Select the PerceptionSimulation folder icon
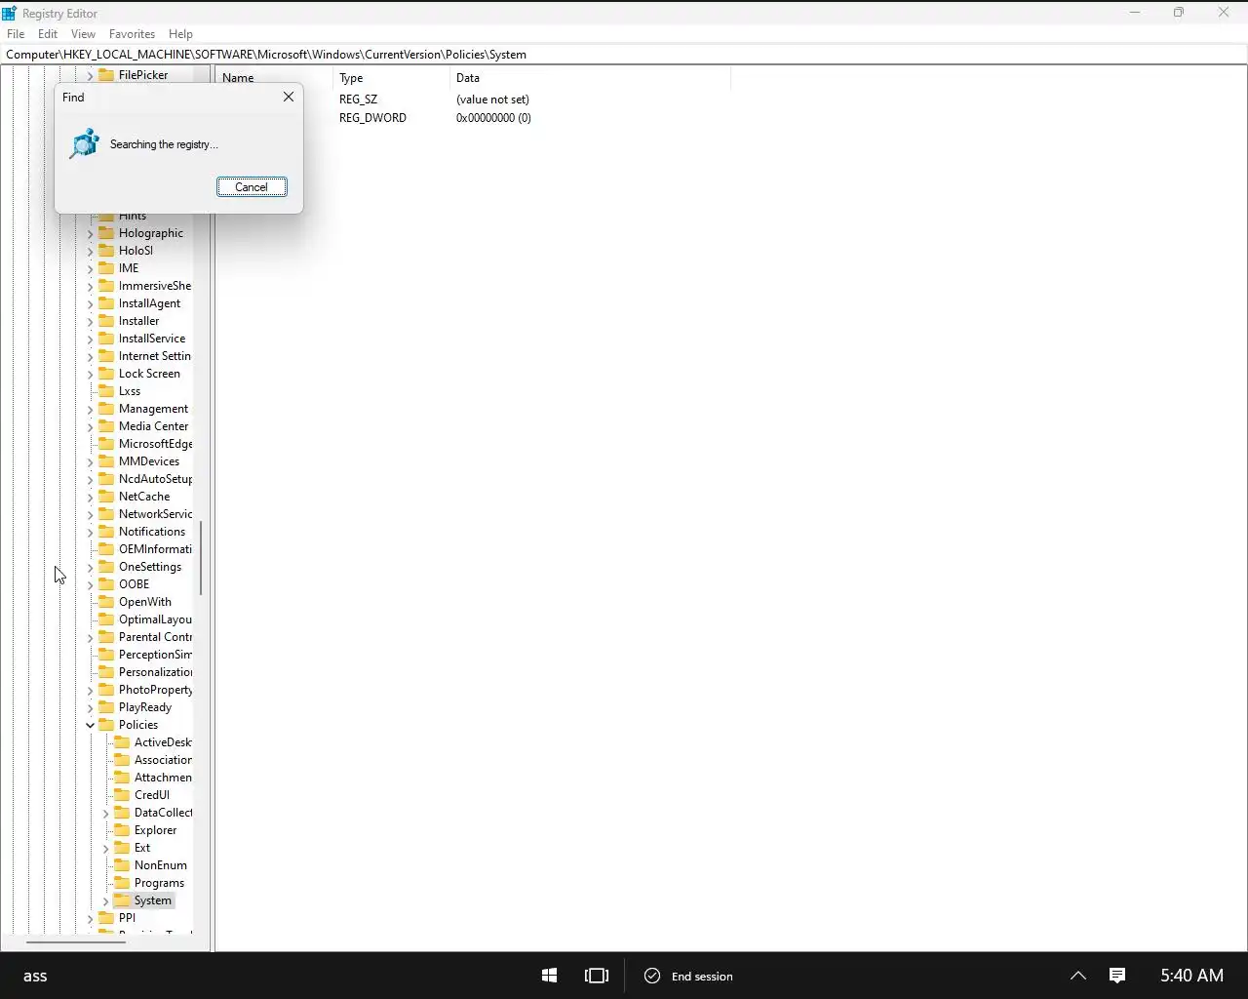 (x=106, y=655)
